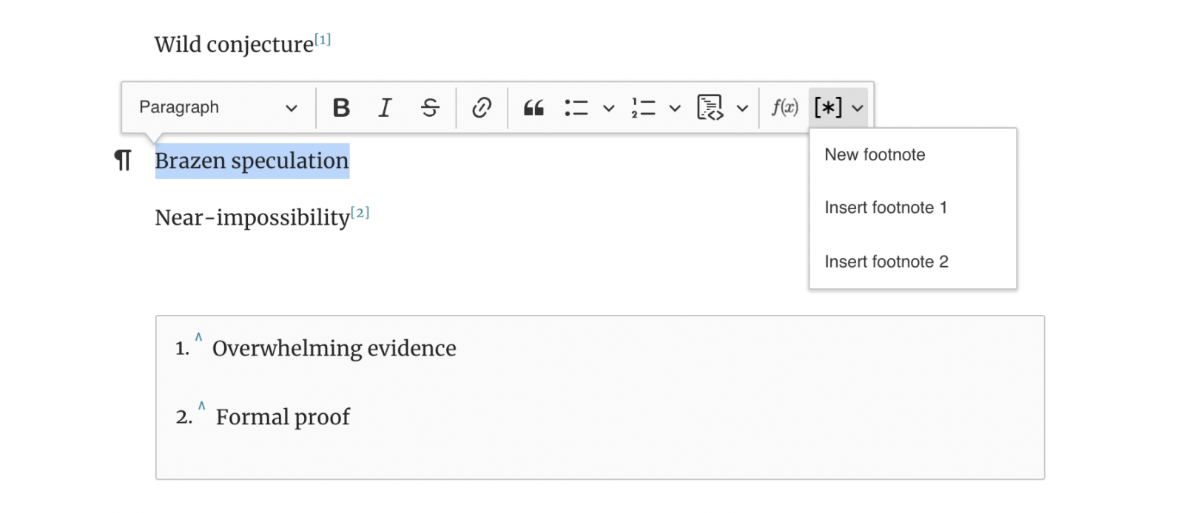Toggle strikethrough formatting
Viewport: 1178px width, 513px height.
point(430,108)
